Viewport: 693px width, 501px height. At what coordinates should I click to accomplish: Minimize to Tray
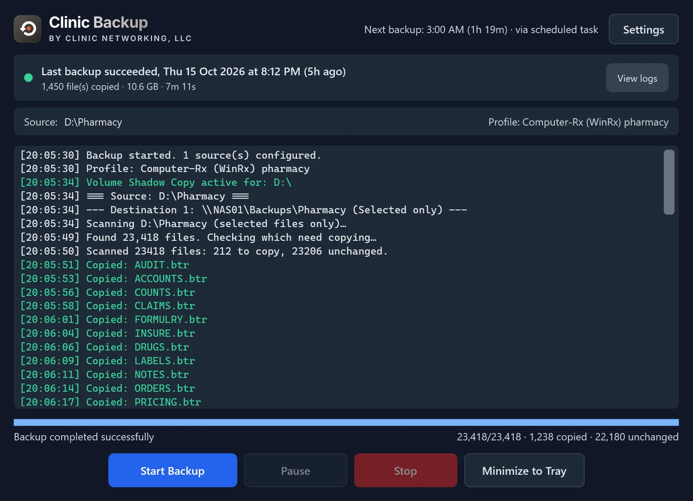click(524, 470)
